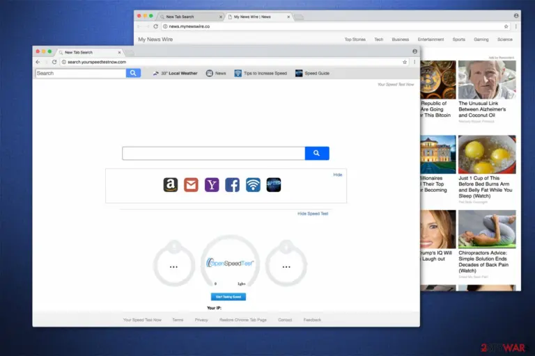Switch to the My News Wire tab

(x=258, y=17)
